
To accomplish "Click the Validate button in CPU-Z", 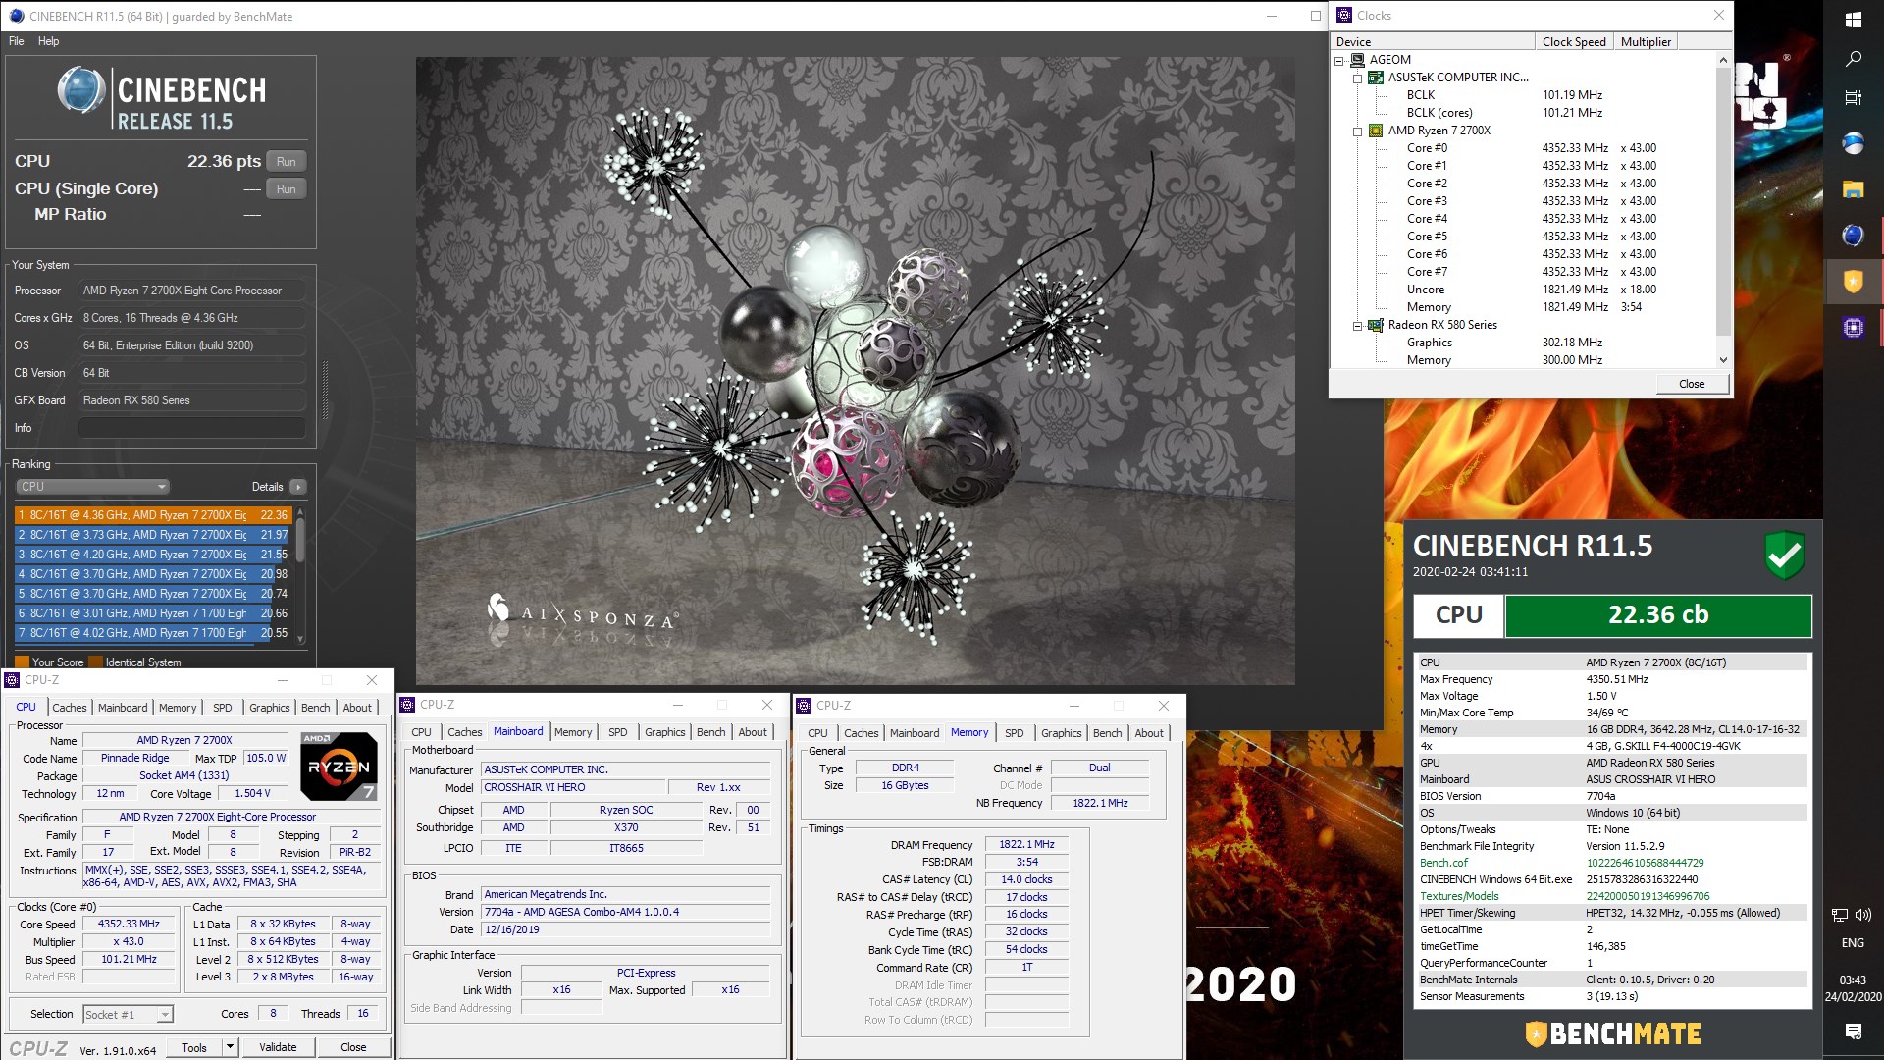I will click(x=278, y=1047).
